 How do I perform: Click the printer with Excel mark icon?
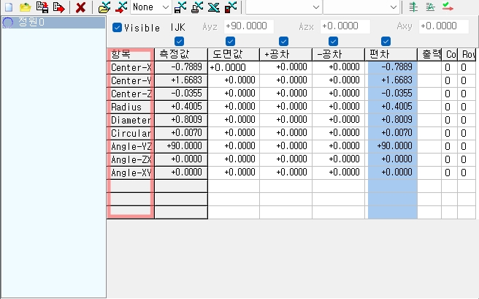pos(197,7)
